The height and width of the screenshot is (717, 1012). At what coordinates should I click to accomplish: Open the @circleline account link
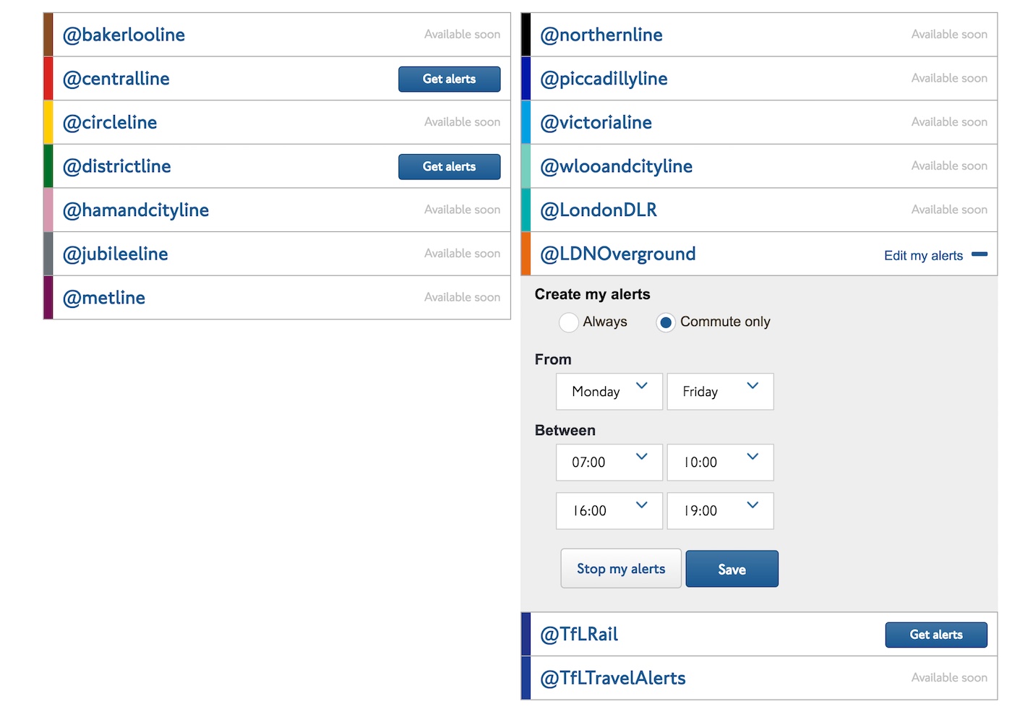tap(110, 123)
